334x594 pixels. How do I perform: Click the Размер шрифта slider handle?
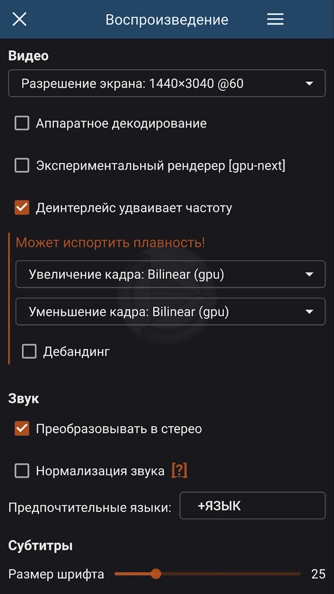click(156, 574)
